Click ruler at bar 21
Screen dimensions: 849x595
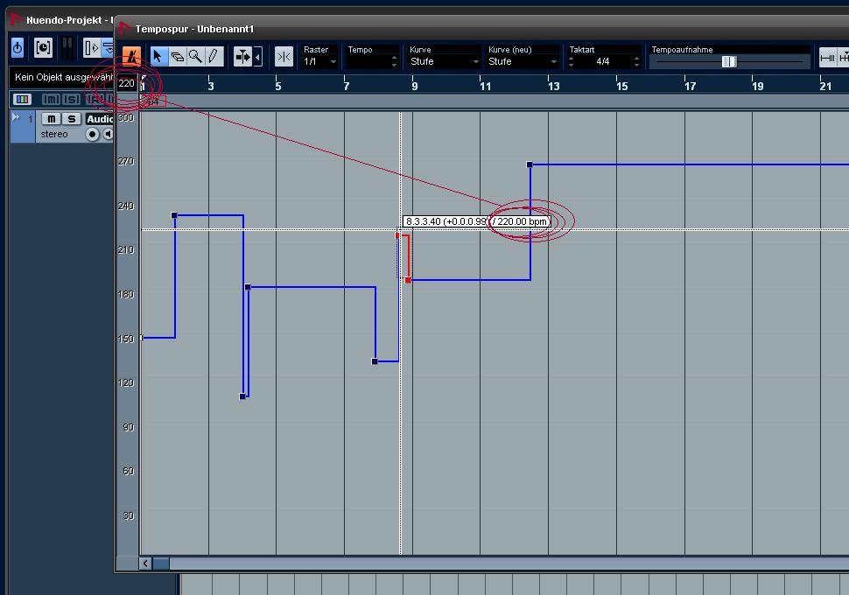(x=825, y=86)
